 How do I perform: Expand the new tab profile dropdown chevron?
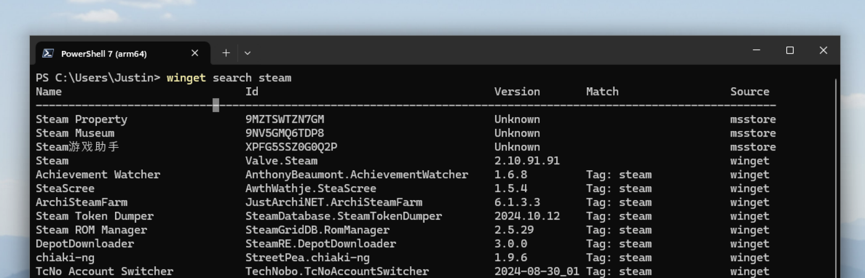tap(247, 53)
